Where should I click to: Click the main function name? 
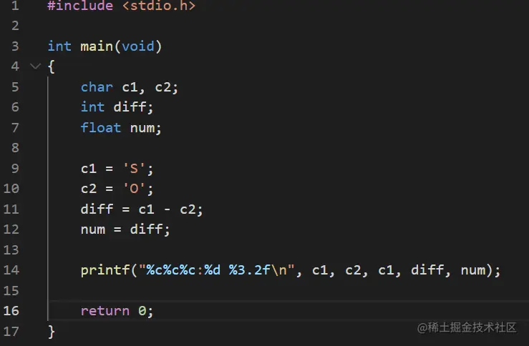pos(97,46)
